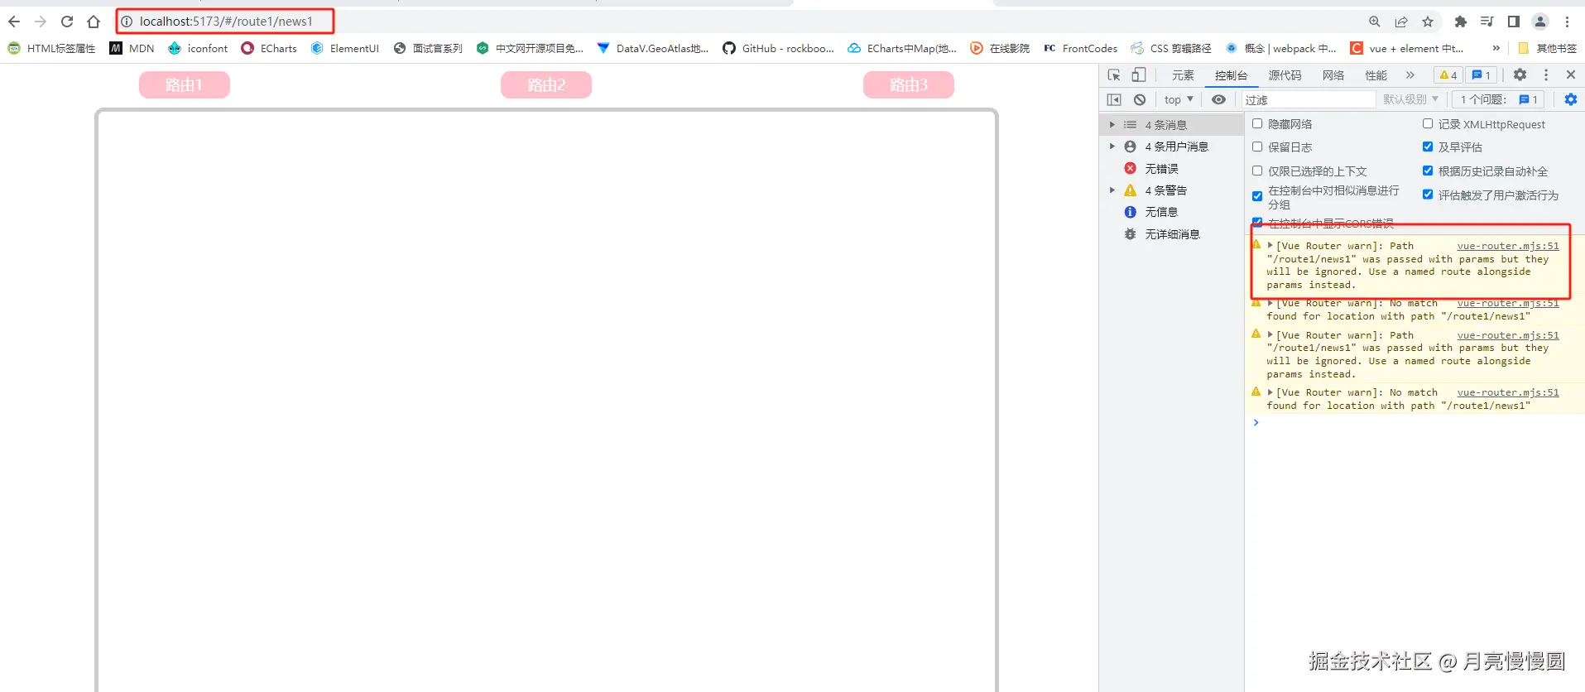Click the console 过滤 filter input

(1309, 99)
